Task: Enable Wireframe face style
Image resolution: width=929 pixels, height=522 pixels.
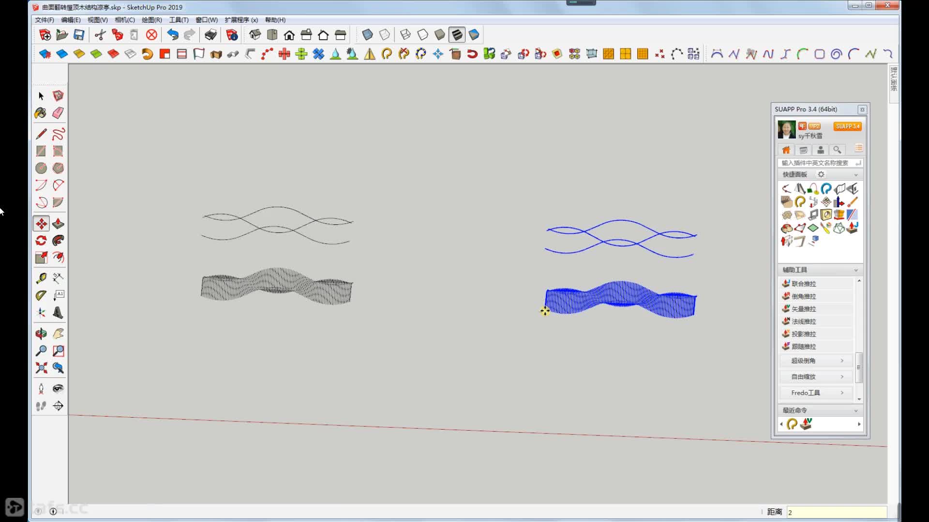Action: 405,35
